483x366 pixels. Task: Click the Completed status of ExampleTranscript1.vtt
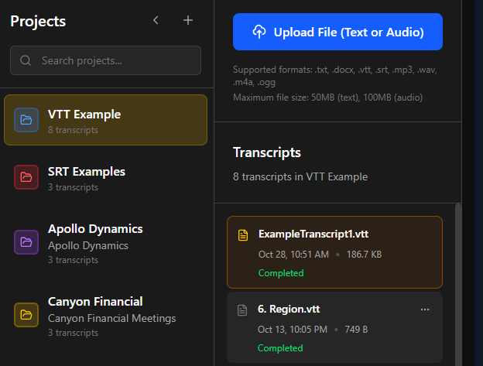pyautogui.click(x=281, y=273)
